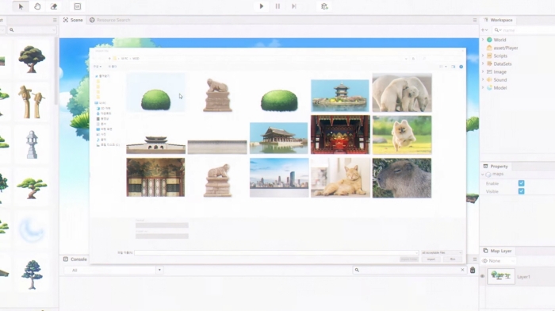Viewport: 555px width, 311px height.
Task: Select the capybara photo thumbnail
Action: [x=402, y=178]
